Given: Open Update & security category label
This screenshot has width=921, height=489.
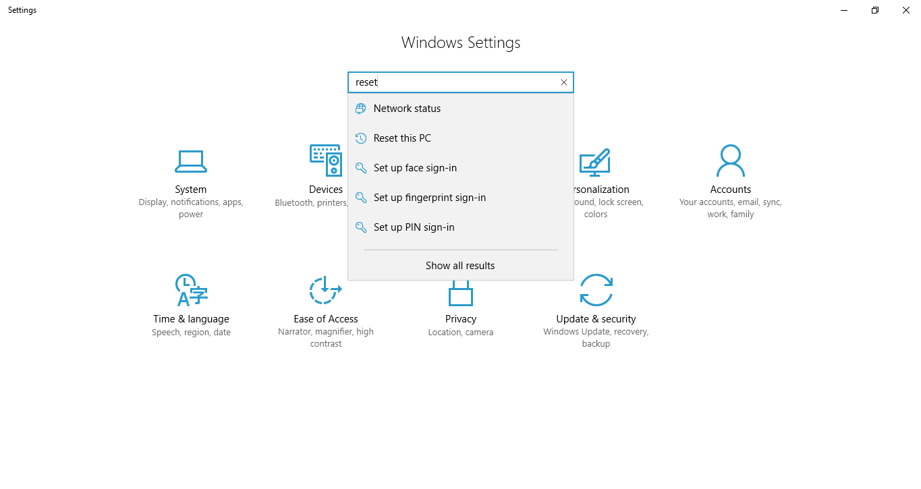Looking at the screenshot, I should 596,319.
